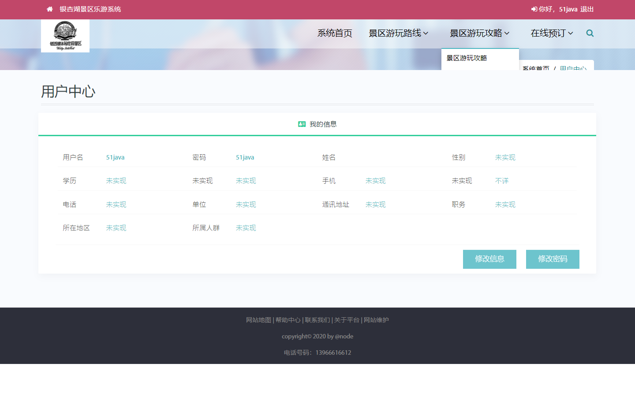635x393 pixels.
Task: Open the 帮助中心 footer link
Action: pyautogui.click(x=288, y=320)
